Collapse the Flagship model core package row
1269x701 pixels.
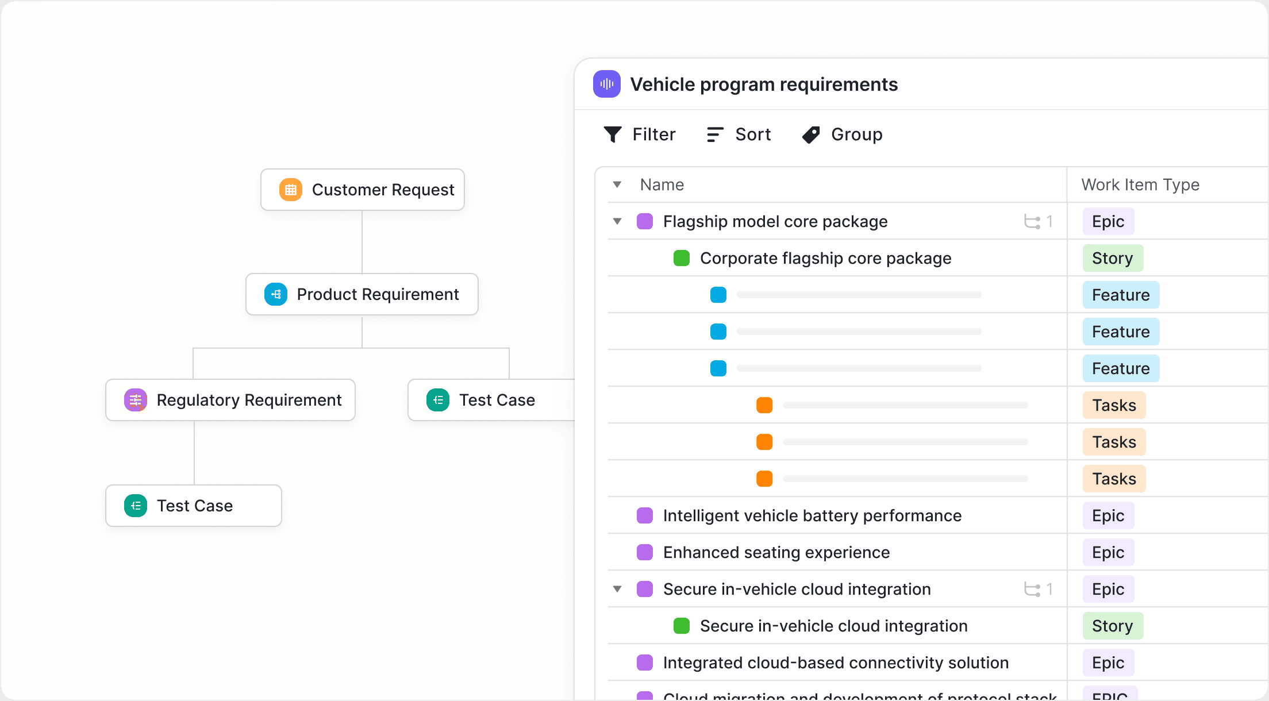click(617, 221)
